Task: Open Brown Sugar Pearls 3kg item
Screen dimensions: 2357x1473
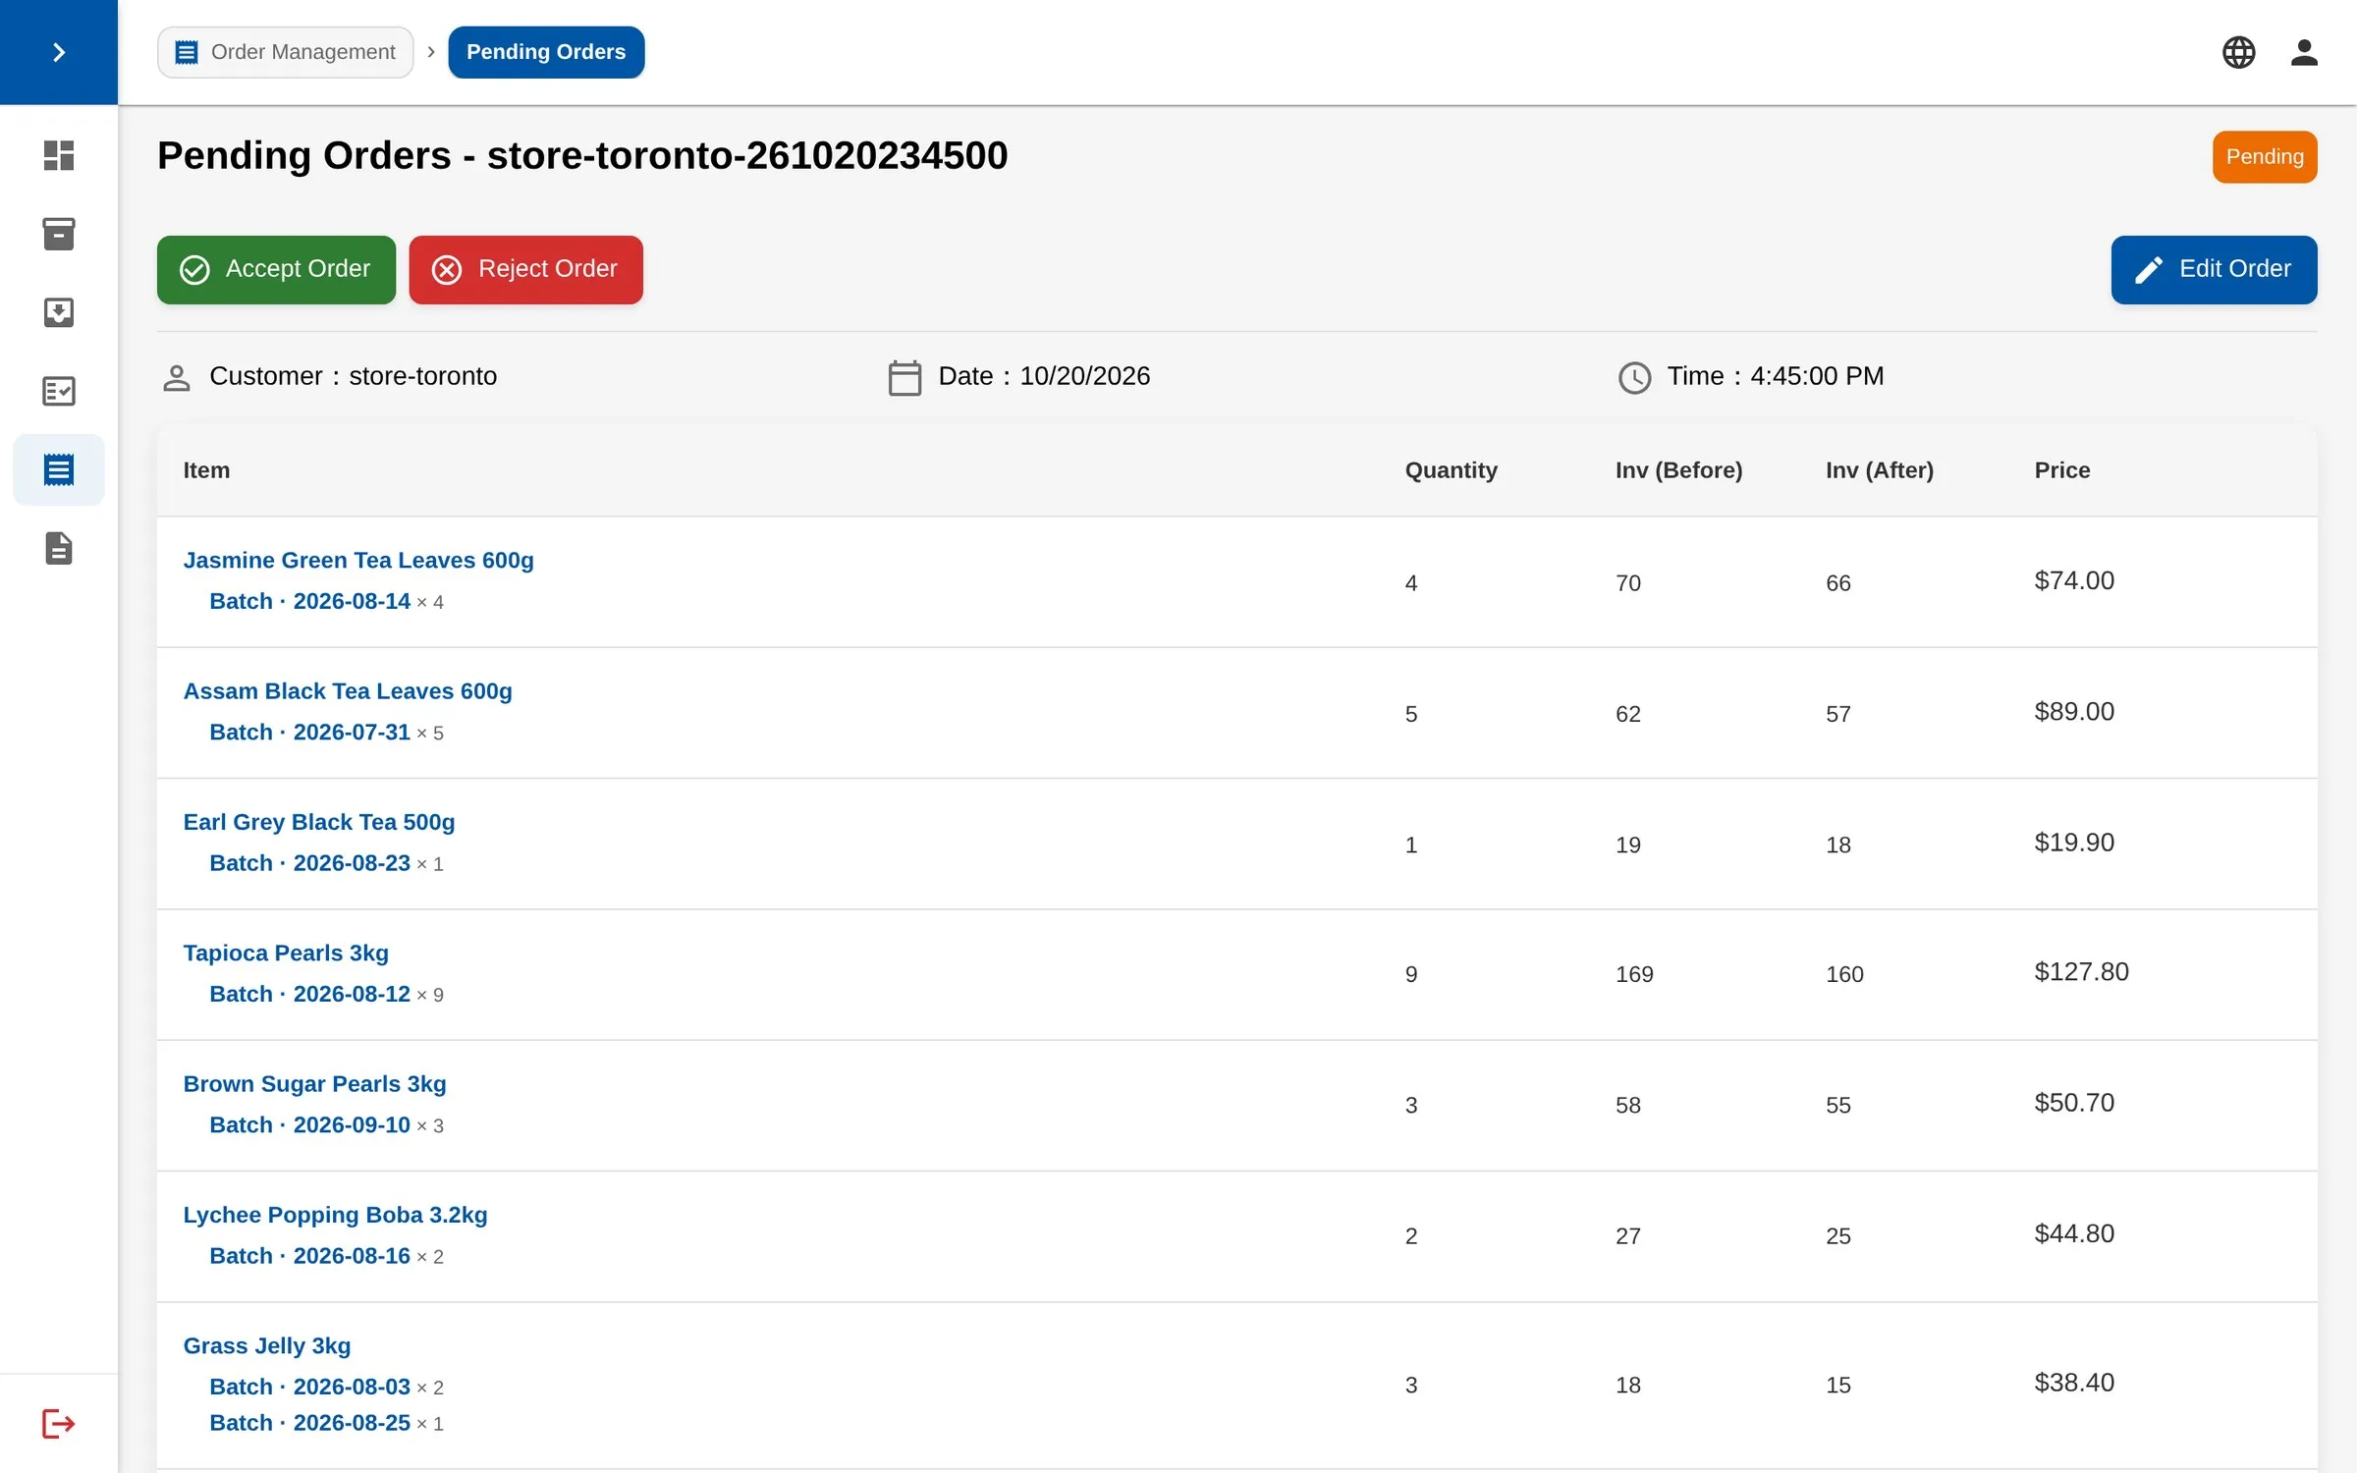Action: 314,1083
